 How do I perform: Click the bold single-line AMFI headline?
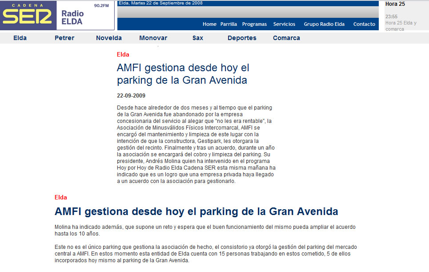tap(196, 211)
